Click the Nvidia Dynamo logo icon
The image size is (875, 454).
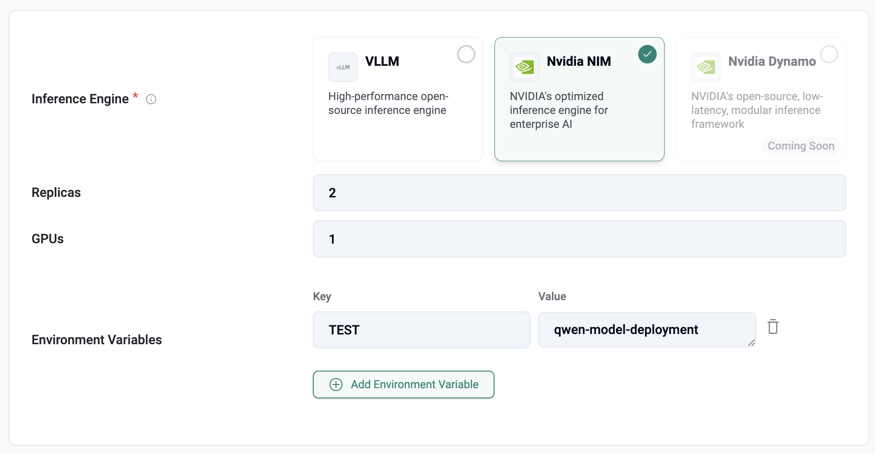706,67
